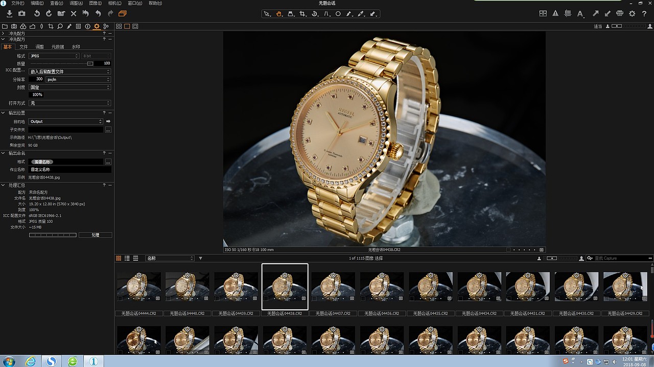The image size is (654, 367).
Task: Select thumbnail 无题会话04437.CR2
Action: [333, 286]
